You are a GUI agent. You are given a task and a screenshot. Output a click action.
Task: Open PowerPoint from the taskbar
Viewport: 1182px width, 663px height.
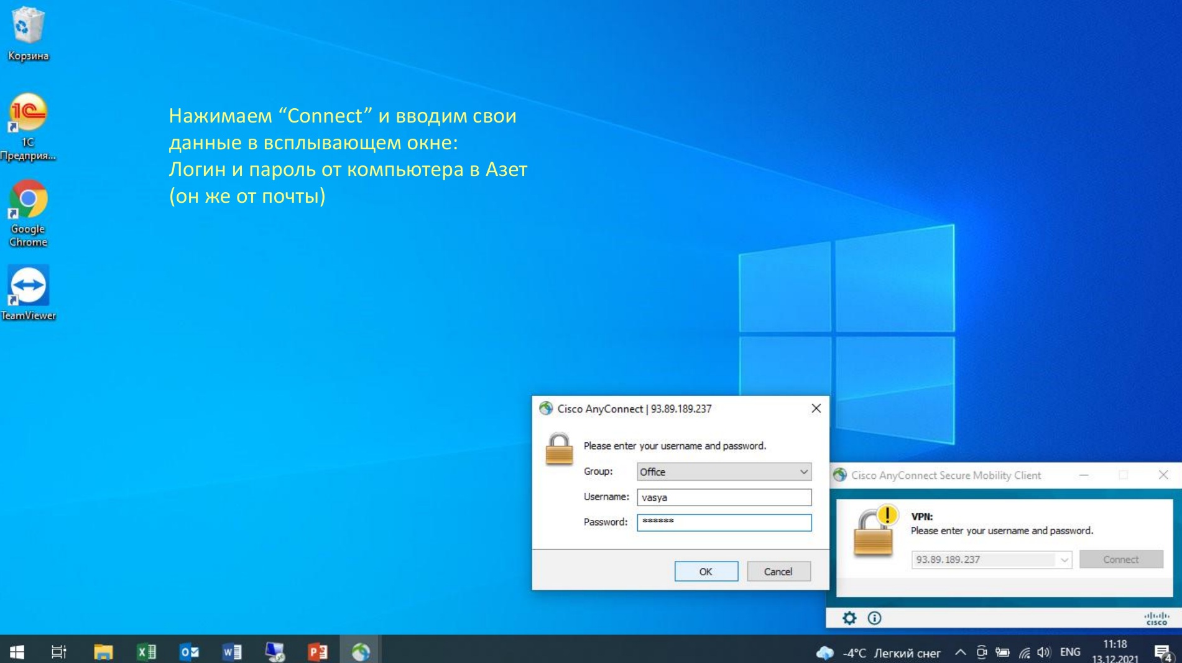(317, 651)
